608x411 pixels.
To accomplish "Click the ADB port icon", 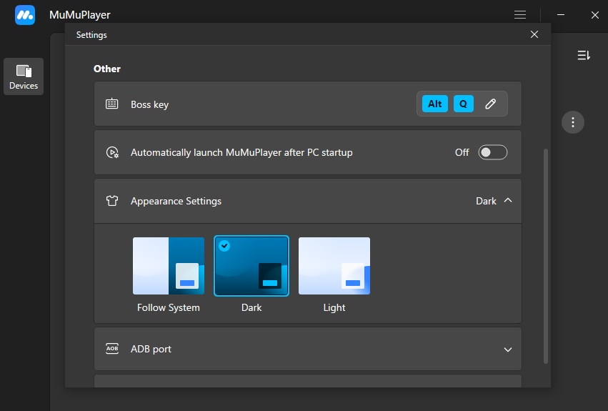I will click(x=112, y=349).
